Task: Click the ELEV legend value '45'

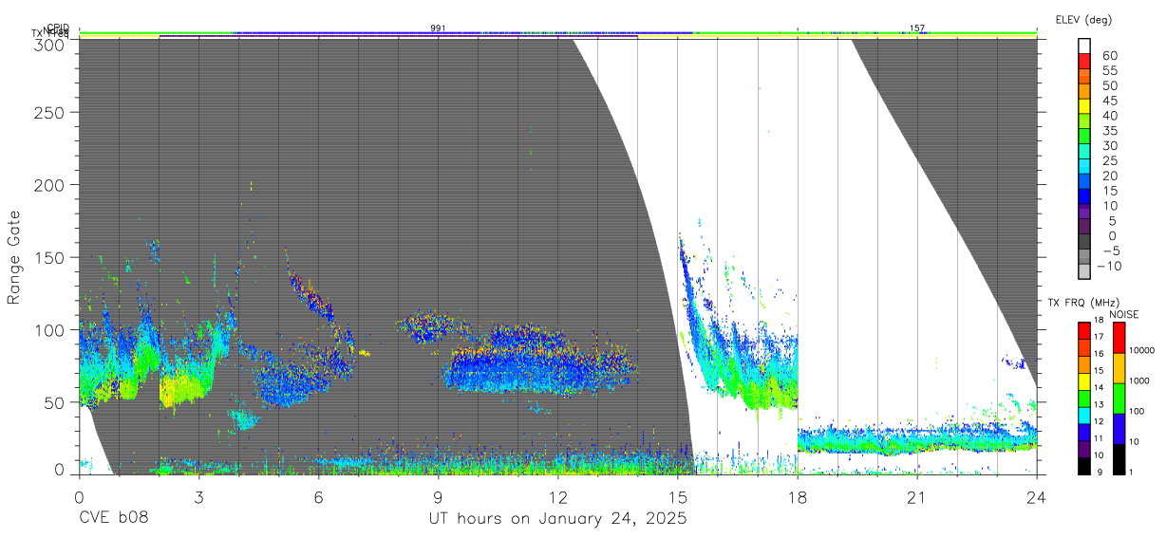Action: (1110, 101)
